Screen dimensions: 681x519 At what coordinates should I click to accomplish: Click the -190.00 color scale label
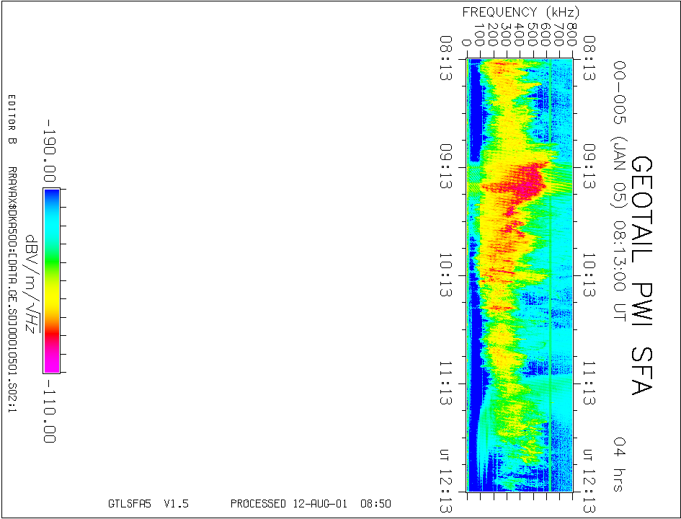50,151
